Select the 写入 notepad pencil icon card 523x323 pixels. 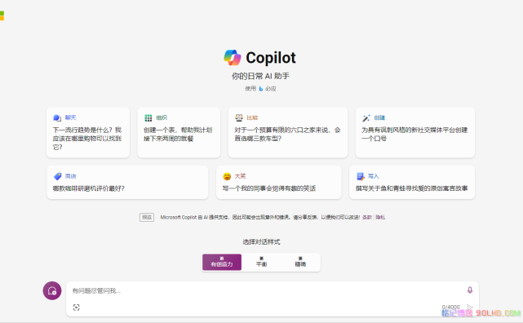tap(412, 183)
